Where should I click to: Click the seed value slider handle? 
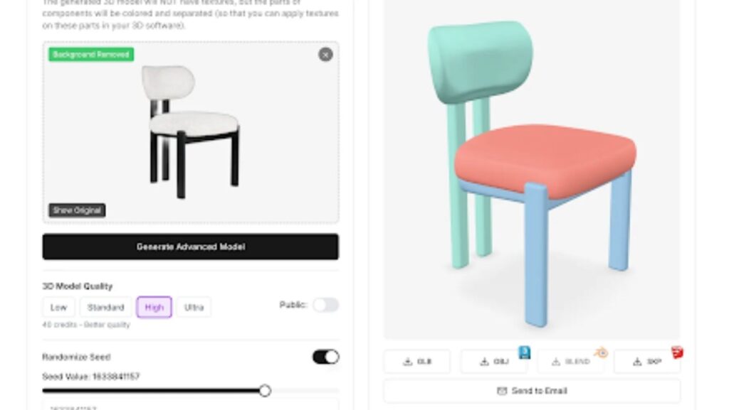pyautogui.click(x=265, y=391)
